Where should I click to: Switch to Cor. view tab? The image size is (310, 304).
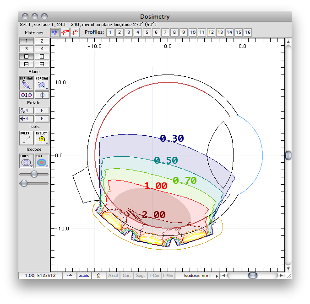click(126, 276)
